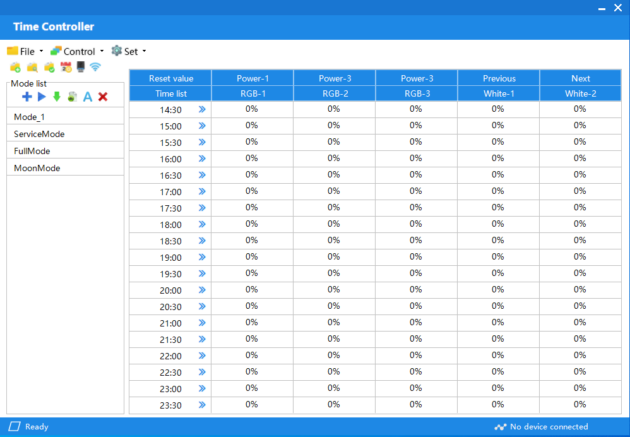The height and width of the screenshot is (437, 630).
Task: Click the WiFi connection icon
Action: point(95,67)
